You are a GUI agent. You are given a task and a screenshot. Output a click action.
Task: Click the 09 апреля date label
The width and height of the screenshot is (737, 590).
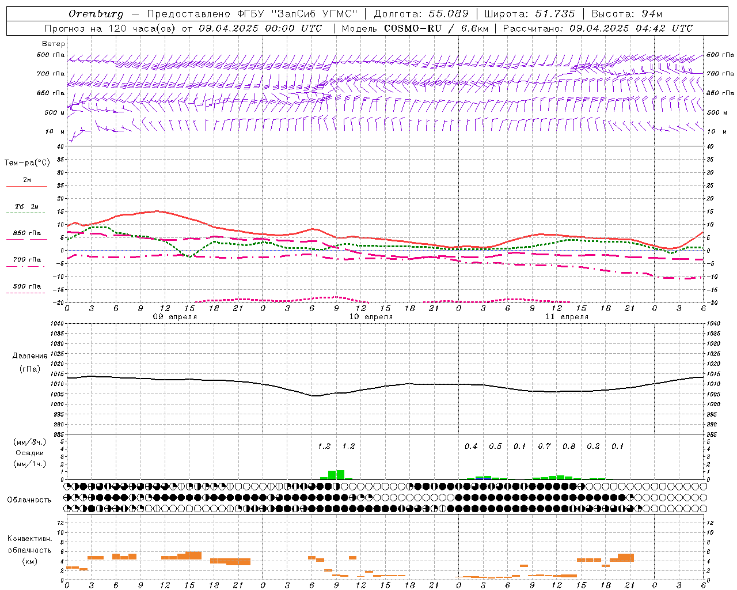[174, 317]
